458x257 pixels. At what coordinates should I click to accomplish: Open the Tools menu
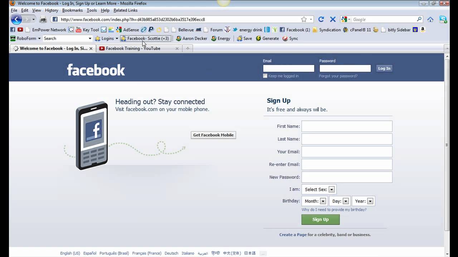(x=92, y=10)
